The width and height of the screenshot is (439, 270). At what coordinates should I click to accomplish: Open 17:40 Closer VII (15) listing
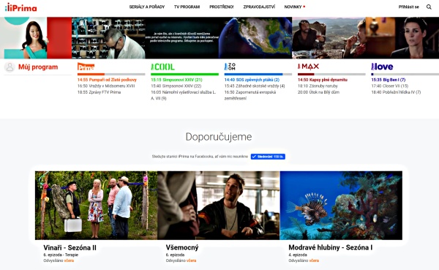pos(390,86)
